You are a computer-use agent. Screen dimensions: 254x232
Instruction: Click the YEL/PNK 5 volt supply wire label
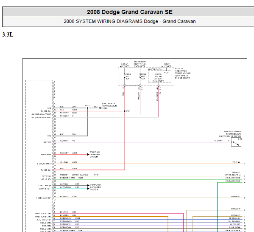pos(64,162)
